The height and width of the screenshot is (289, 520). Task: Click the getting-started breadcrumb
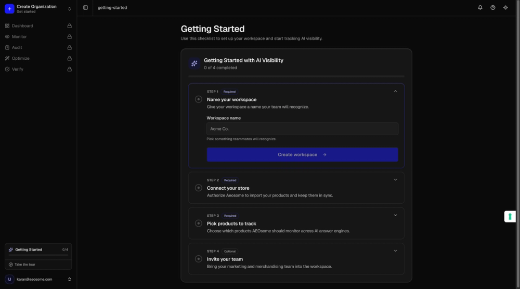(x=112, y=8)
